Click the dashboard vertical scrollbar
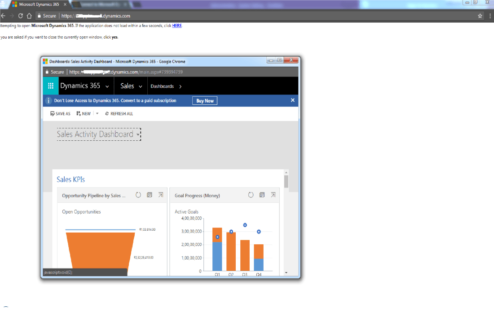 tap(286, 181)
